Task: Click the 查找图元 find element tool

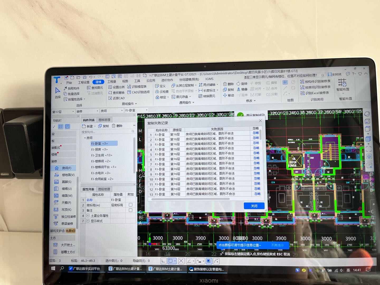Action: (x=95, y=88)
